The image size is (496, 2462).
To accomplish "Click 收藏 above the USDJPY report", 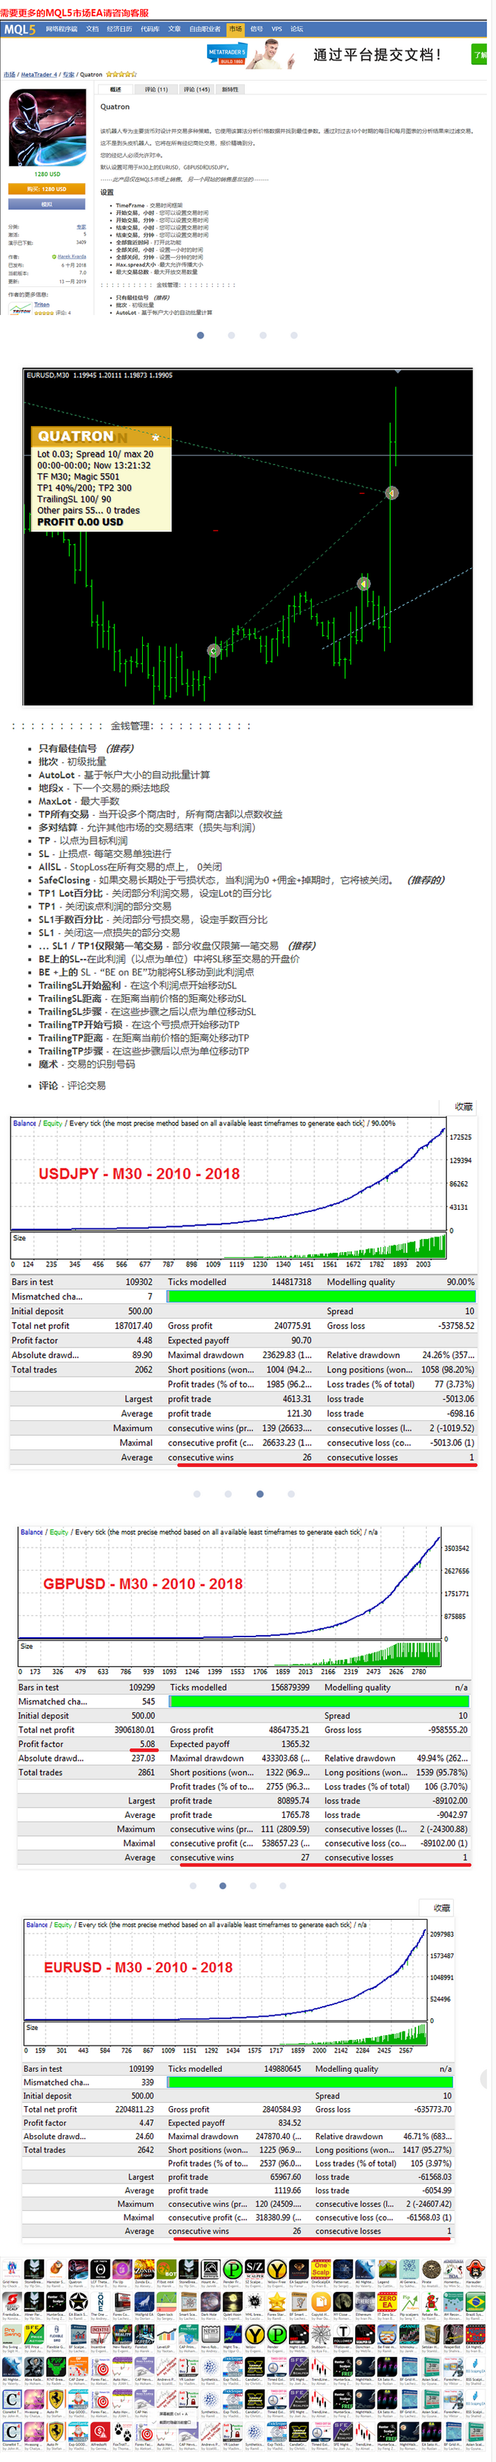I will click(x=464, y=1106).
